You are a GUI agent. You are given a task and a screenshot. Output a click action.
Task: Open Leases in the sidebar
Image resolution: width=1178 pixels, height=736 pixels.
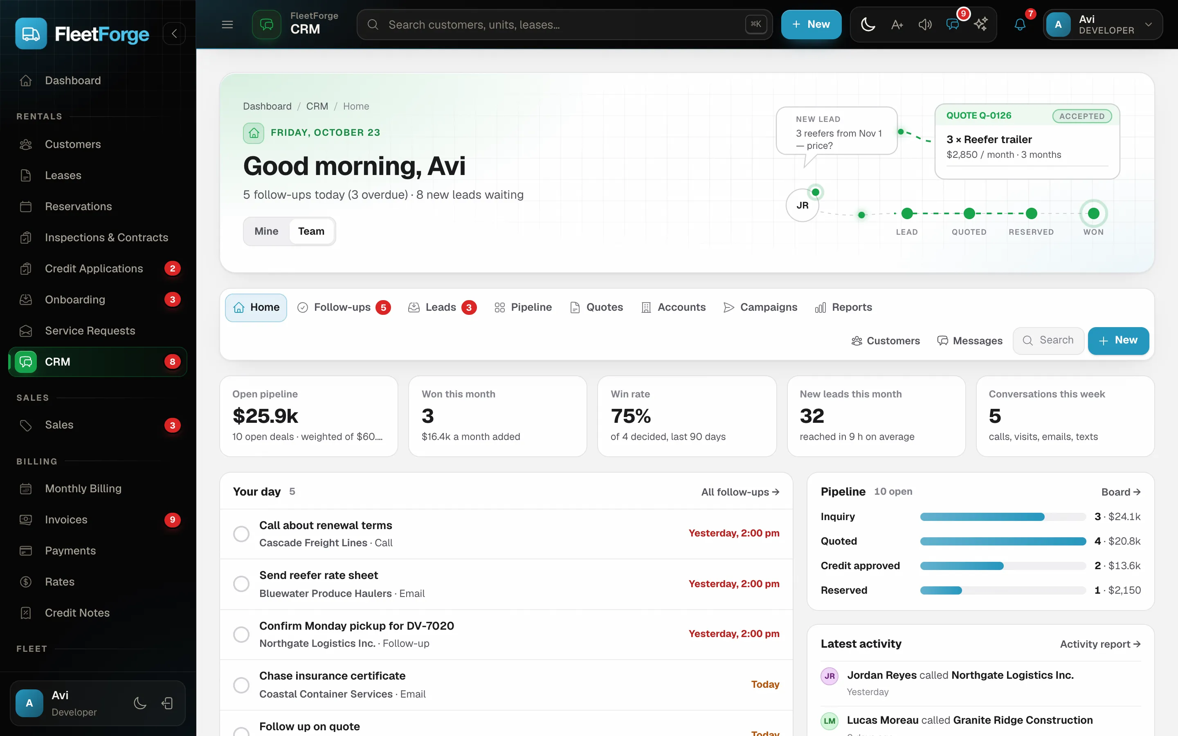click(x=97, y=175)
